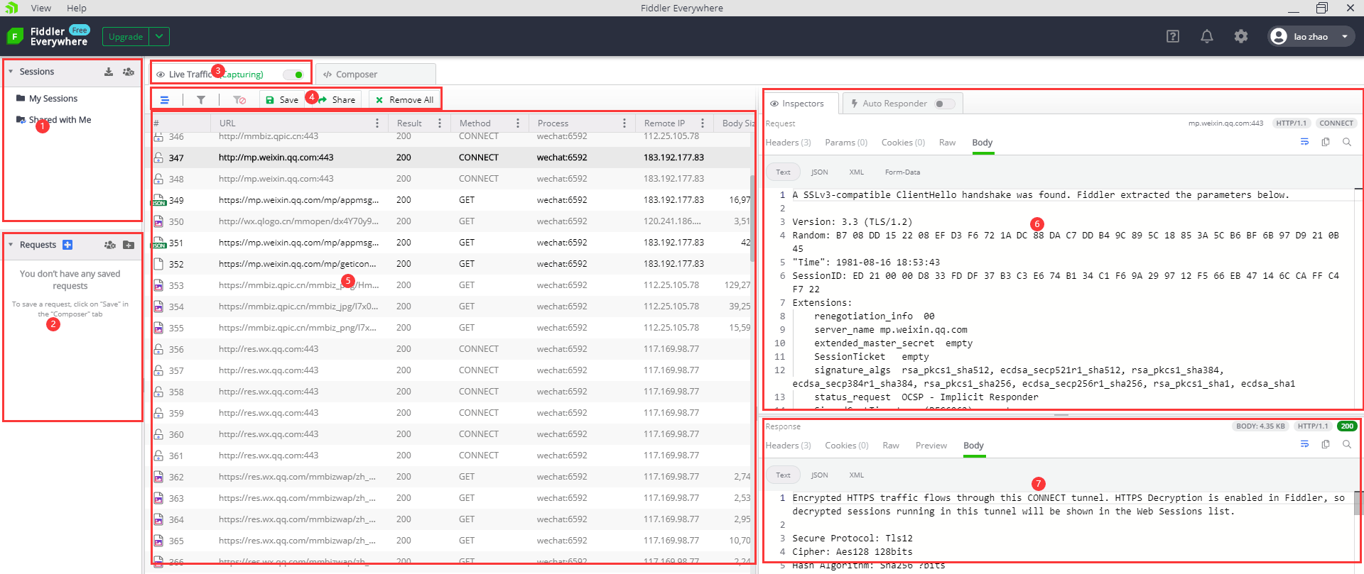1364x574 pixels.
Task: Open the Remote IP column options menu
Action: click(x=703, y=123)
